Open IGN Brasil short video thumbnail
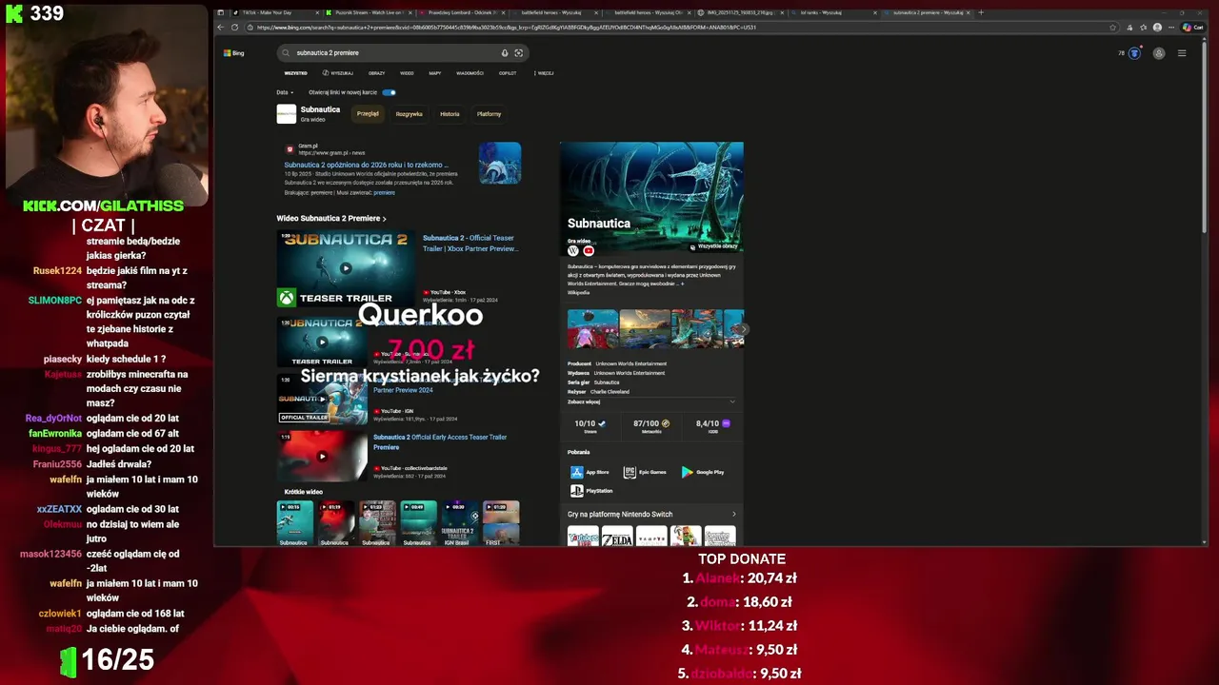This screenshot has height=685, width=1219. pos(459,523)
